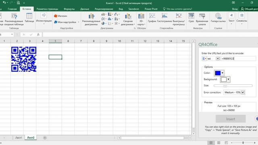The width and height of the screenshot is (258, 145).
Task: Insert a Slicer (Срез)
Action: pyautogui.click(x=191, y=18)
